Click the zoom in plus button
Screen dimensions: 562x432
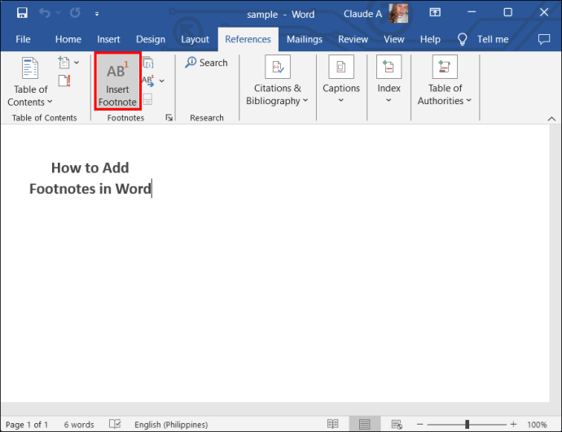point(514,424)
